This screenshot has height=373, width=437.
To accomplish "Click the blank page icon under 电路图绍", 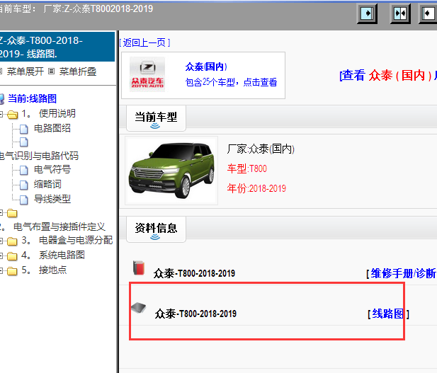I will (24, 142).
